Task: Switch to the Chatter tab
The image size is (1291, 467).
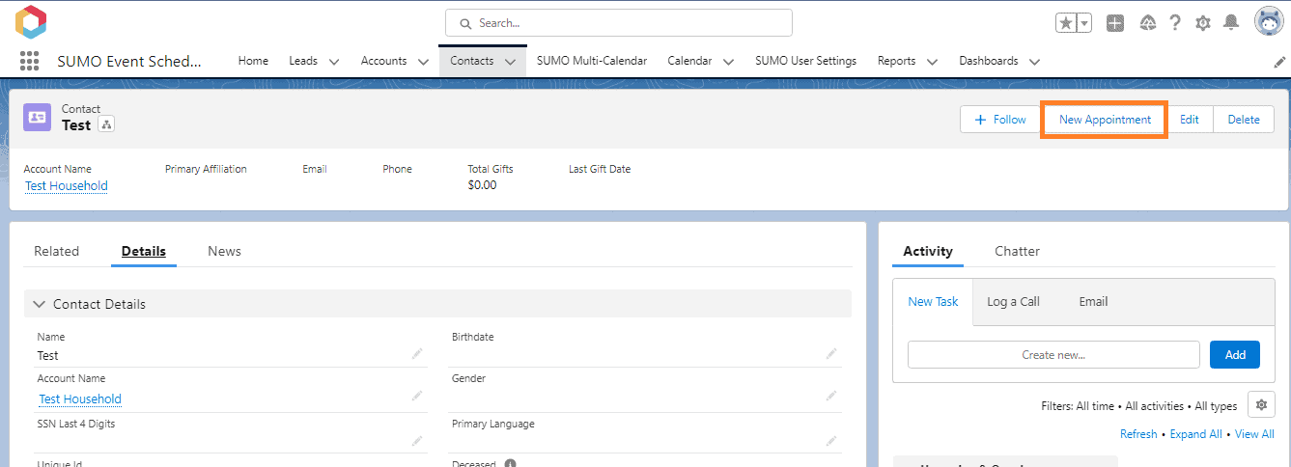Action: point(1017,251)
